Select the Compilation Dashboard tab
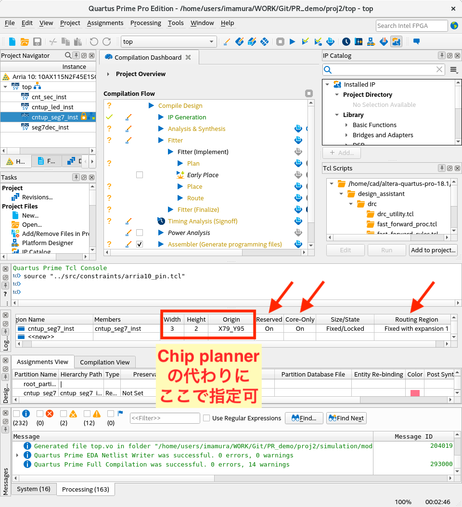This screenshot has height=507, width=462. 148,58
